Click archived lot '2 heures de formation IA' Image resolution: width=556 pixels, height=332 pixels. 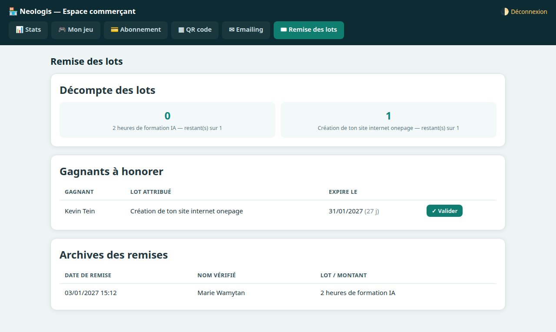tap(358, 293)
